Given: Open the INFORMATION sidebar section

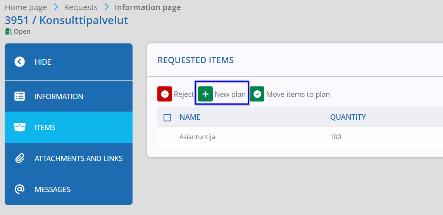Looking at the screenshot, I should [x=69, y=96].
